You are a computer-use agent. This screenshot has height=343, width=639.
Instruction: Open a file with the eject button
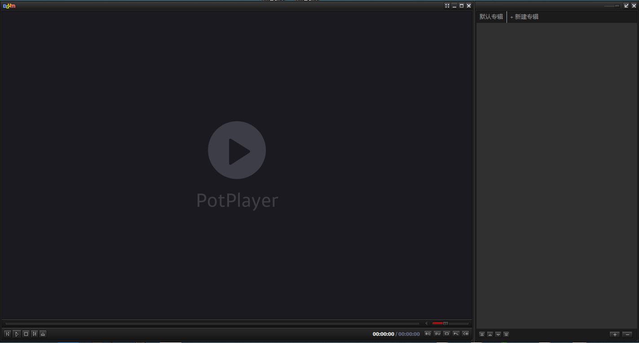click(x=43, y=334)
